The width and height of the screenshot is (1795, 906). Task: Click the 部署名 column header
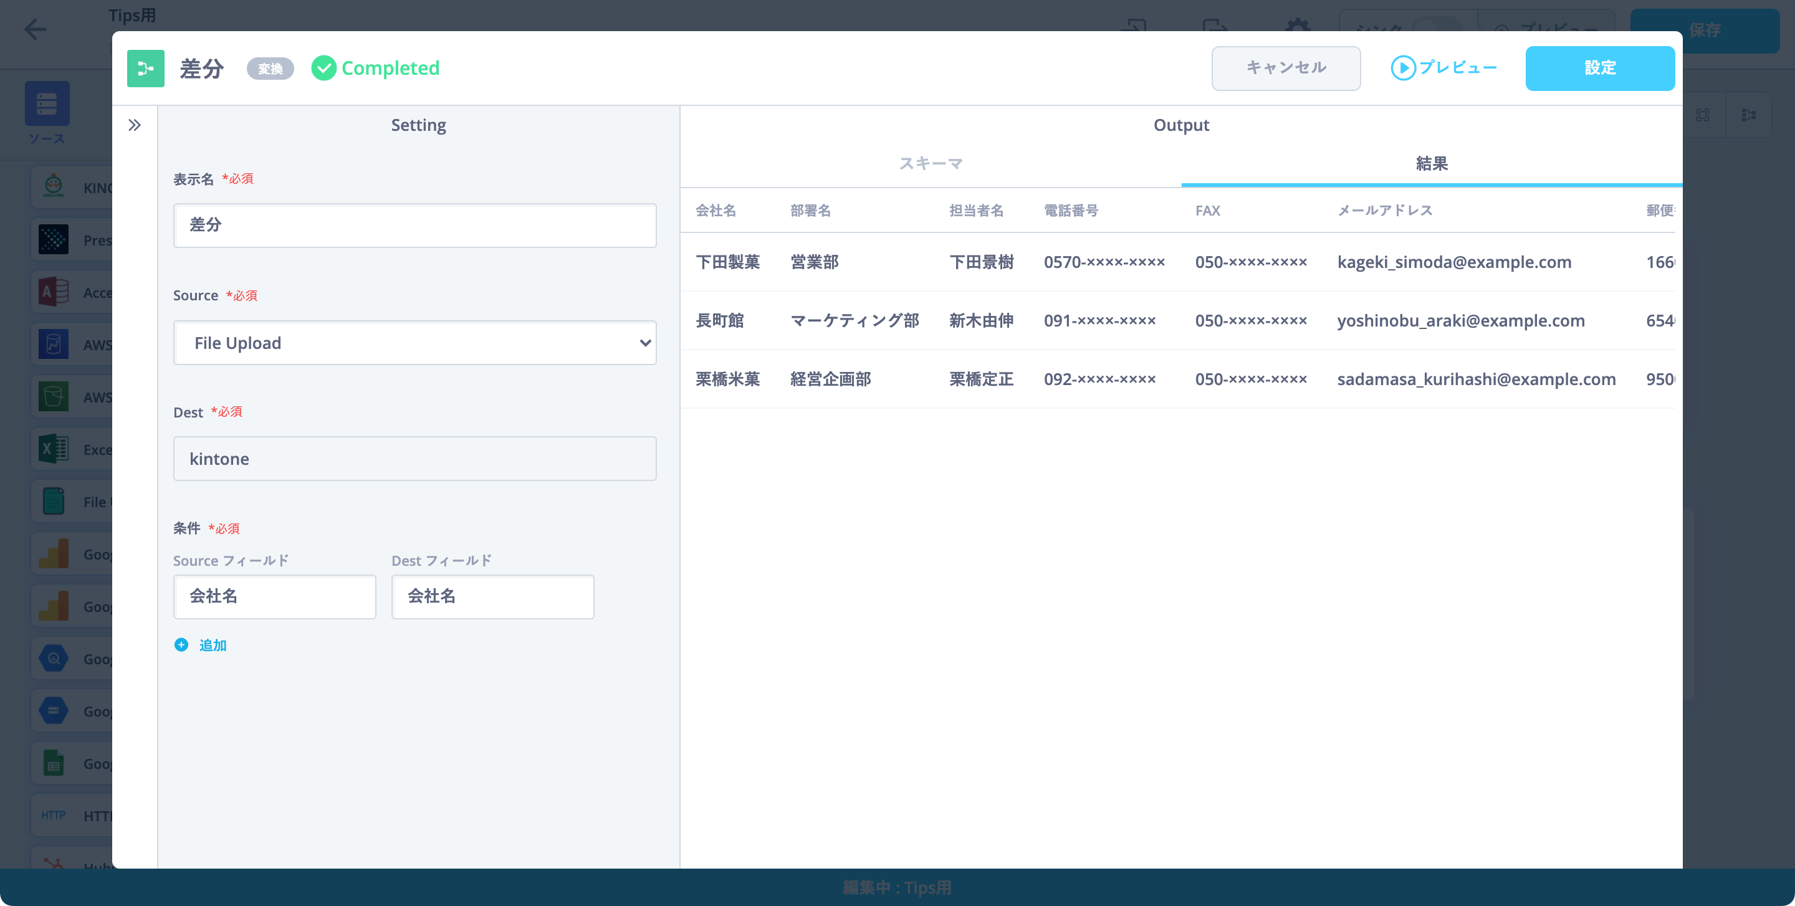(810, 211)
